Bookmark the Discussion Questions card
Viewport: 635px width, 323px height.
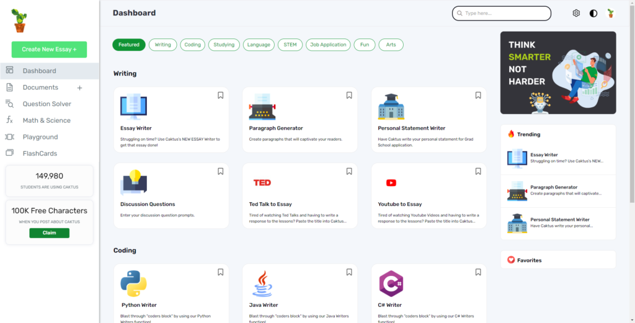point(220,172)
